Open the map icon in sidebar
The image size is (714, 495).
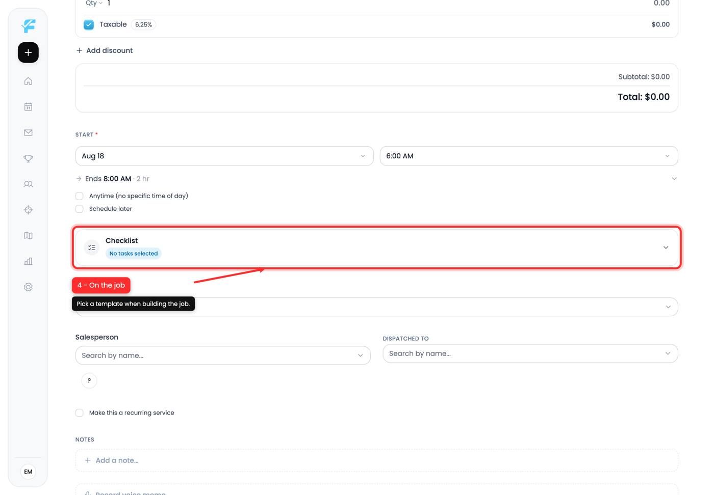[x=28, y=235]
